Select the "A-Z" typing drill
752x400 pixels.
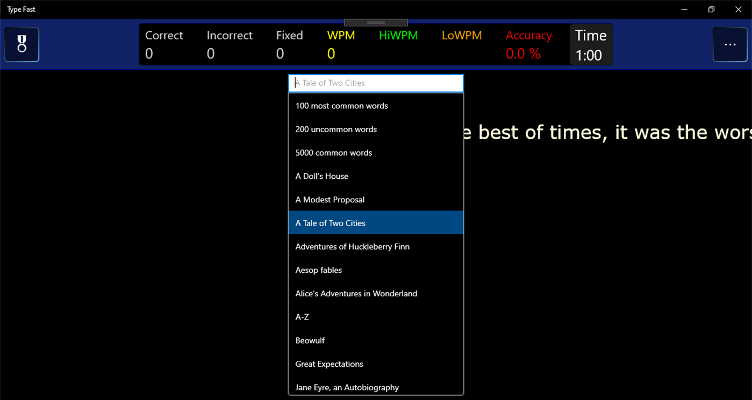(302, 317)
